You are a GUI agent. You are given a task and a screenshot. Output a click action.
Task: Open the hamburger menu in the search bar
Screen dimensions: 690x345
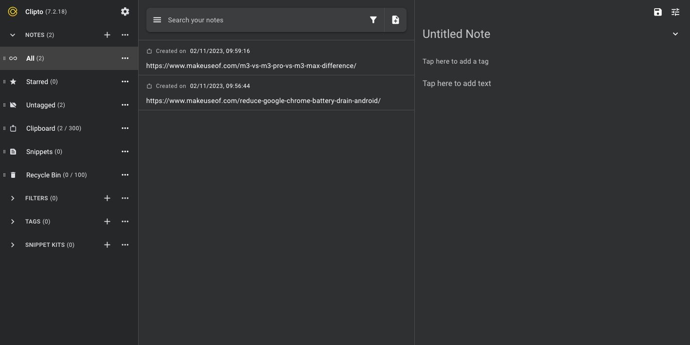click(x=157, y=20)
